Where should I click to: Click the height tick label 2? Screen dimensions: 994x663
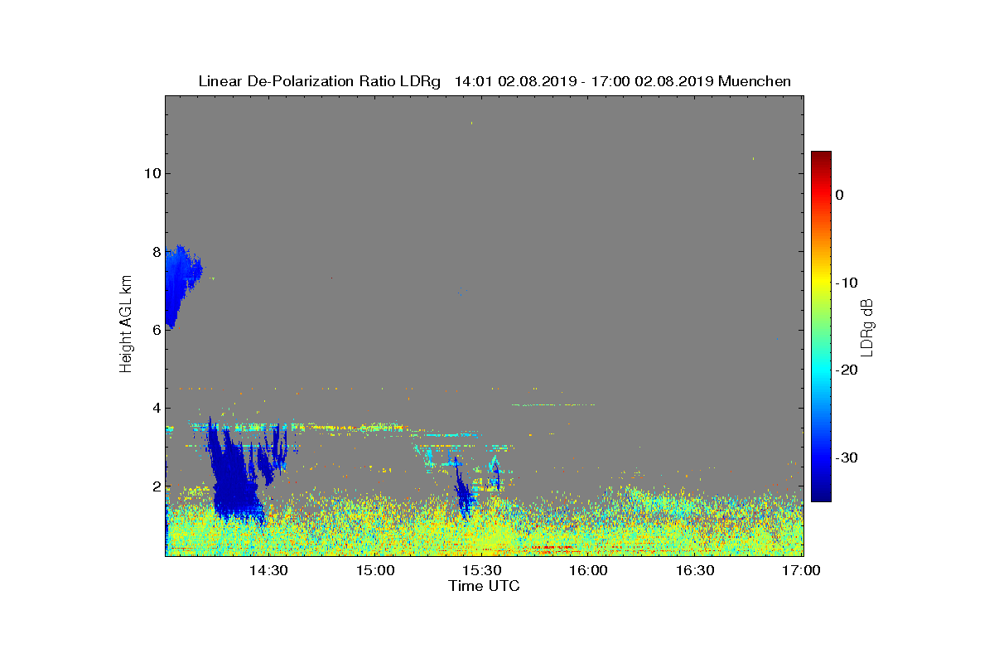(x=155, y=486)
